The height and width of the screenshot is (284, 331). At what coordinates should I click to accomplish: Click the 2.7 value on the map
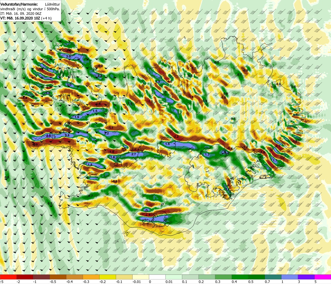133,154
